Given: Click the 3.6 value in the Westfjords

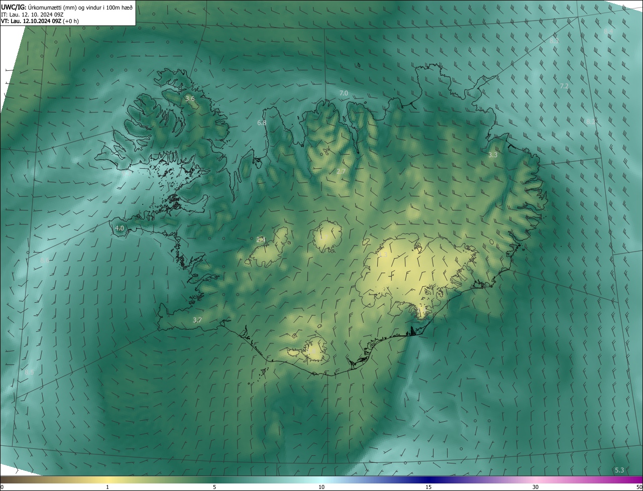Looking at the screenshot, I should [190, 98].
